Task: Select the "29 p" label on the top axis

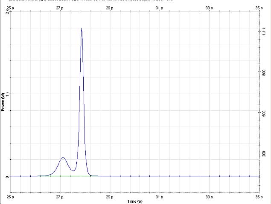Action: [x=110, y=8]
